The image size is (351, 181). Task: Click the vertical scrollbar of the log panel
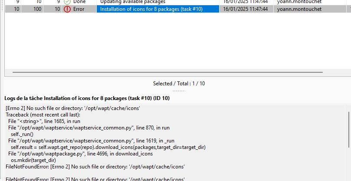(x=349, y=129)
